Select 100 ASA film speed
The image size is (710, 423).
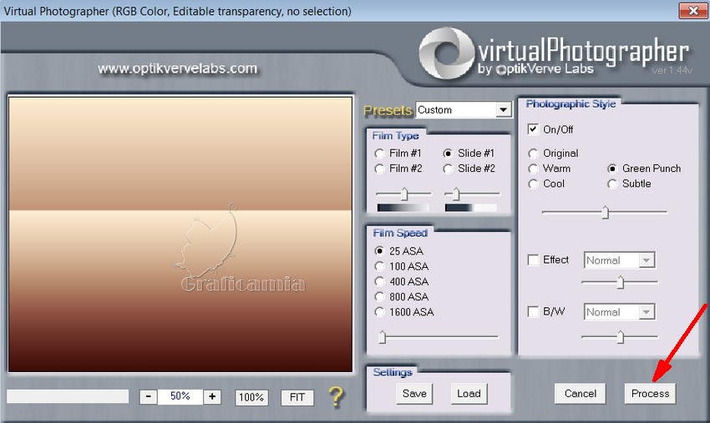[x=379, y=266]
